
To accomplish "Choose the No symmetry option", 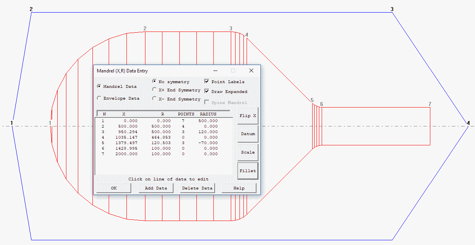I will click(x=155, y=82).
